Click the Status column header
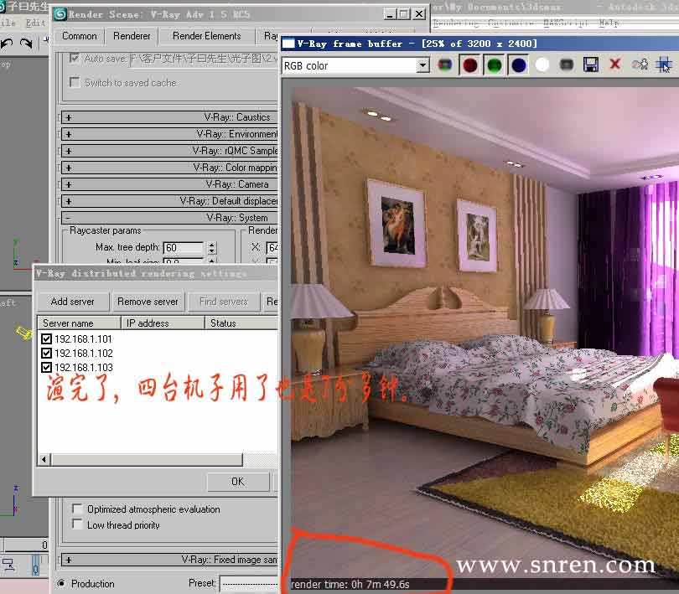This screenshot has width=679, height=594. point(241,323)
